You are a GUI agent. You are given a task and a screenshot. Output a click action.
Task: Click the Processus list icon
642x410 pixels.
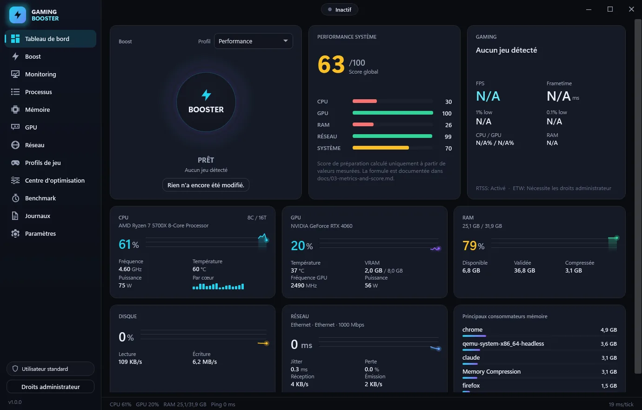pos(15,92)
